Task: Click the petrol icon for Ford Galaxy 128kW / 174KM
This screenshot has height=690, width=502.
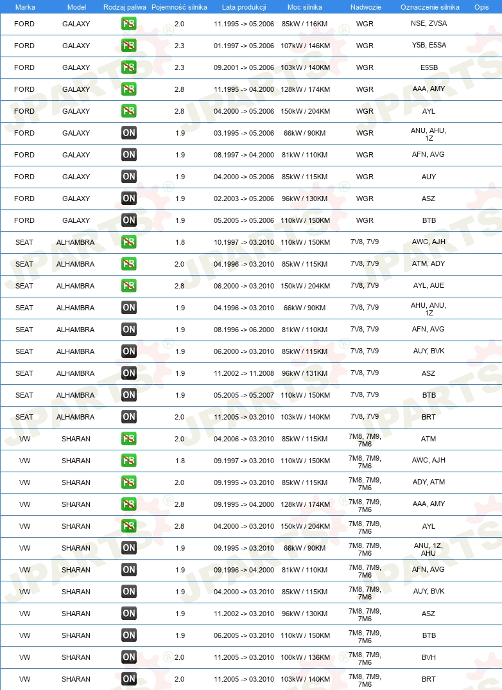Action: click(x=129, y=89)
